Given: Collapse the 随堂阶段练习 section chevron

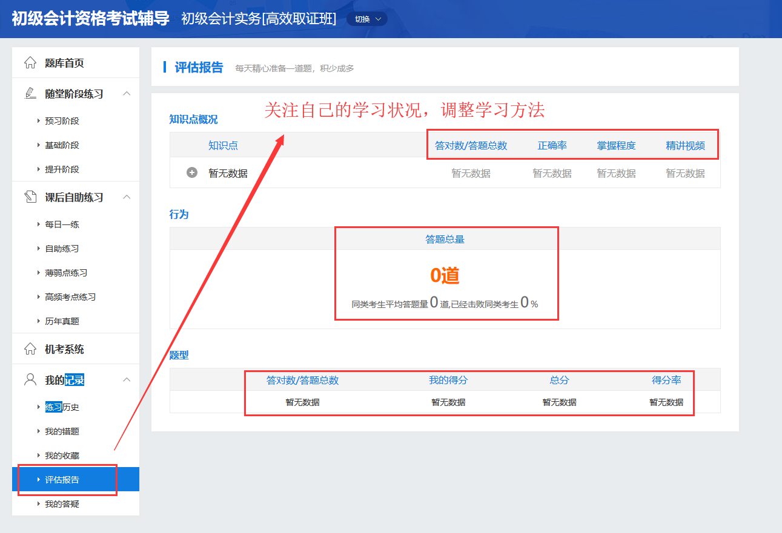Looking at the screenshot, I should pos(127,94).
